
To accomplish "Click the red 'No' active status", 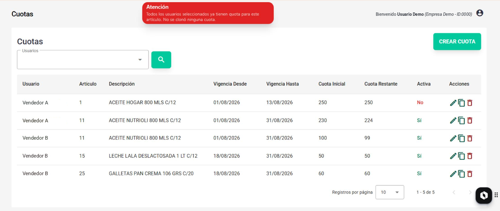I will (x=420, y=103).
